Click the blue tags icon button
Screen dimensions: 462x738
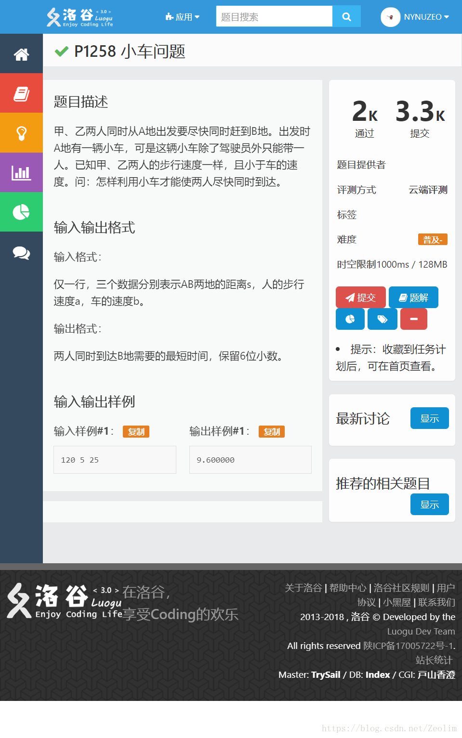coord(382,319)
